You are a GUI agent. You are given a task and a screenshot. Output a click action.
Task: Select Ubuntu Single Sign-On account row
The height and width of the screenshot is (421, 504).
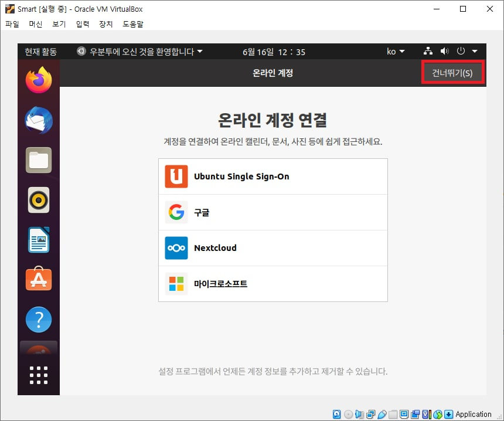click(x=273, y=176)
